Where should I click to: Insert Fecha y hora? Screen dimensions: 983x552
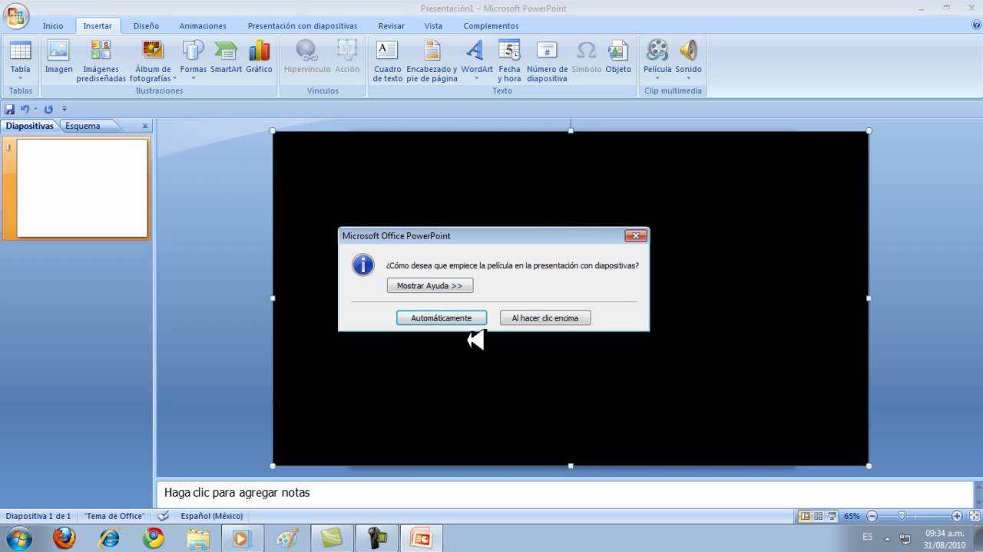509,51
